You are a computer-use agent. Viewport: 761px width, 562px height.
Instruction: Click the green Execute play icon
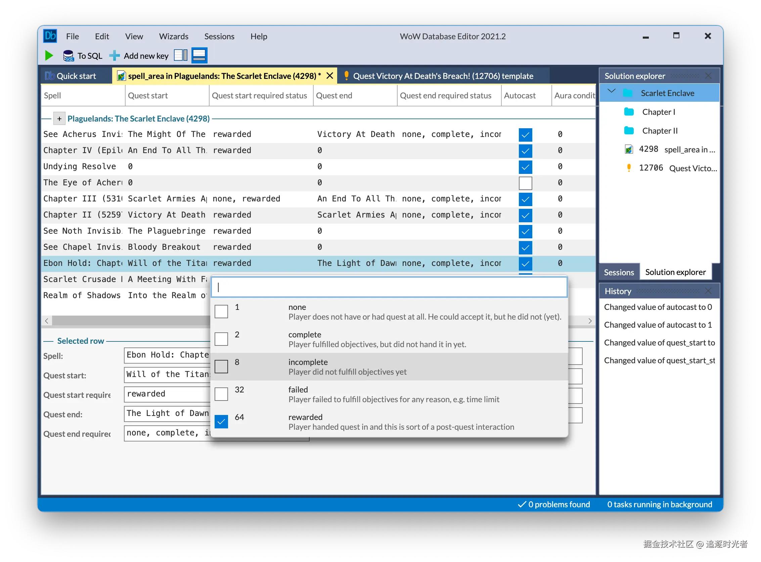pyautogui.click(x=49, y=55)
